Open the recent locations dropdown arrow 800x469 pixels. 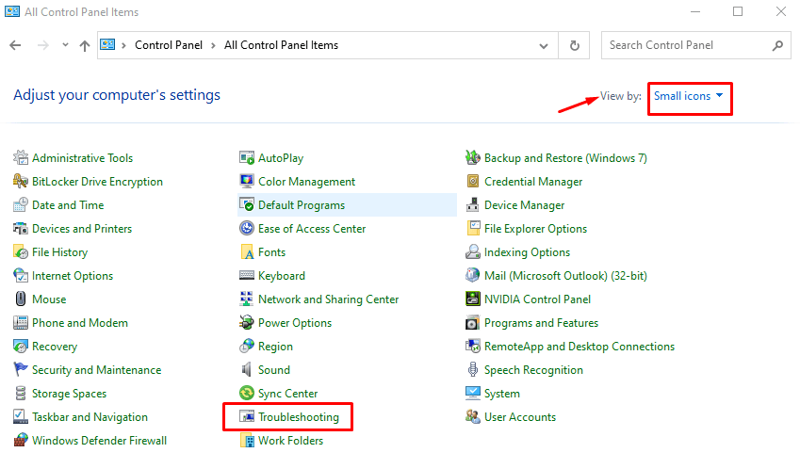[65, 45]
